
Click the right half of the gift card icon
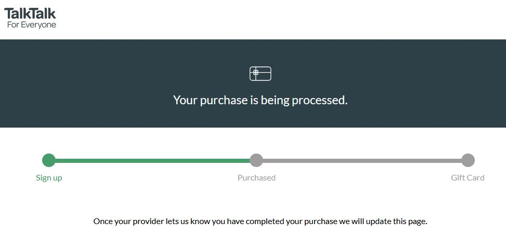pyautogui.click(x=266, y=74)
